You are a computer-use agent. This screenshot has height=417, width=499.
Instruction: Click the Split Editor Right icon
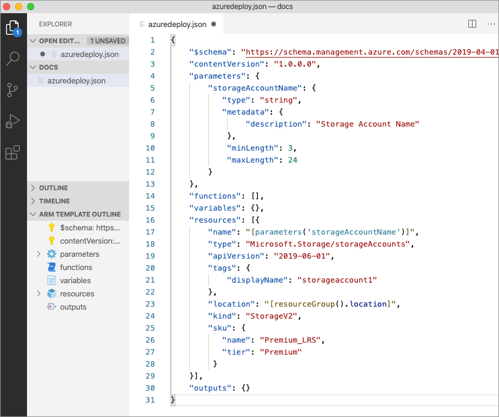473,24
